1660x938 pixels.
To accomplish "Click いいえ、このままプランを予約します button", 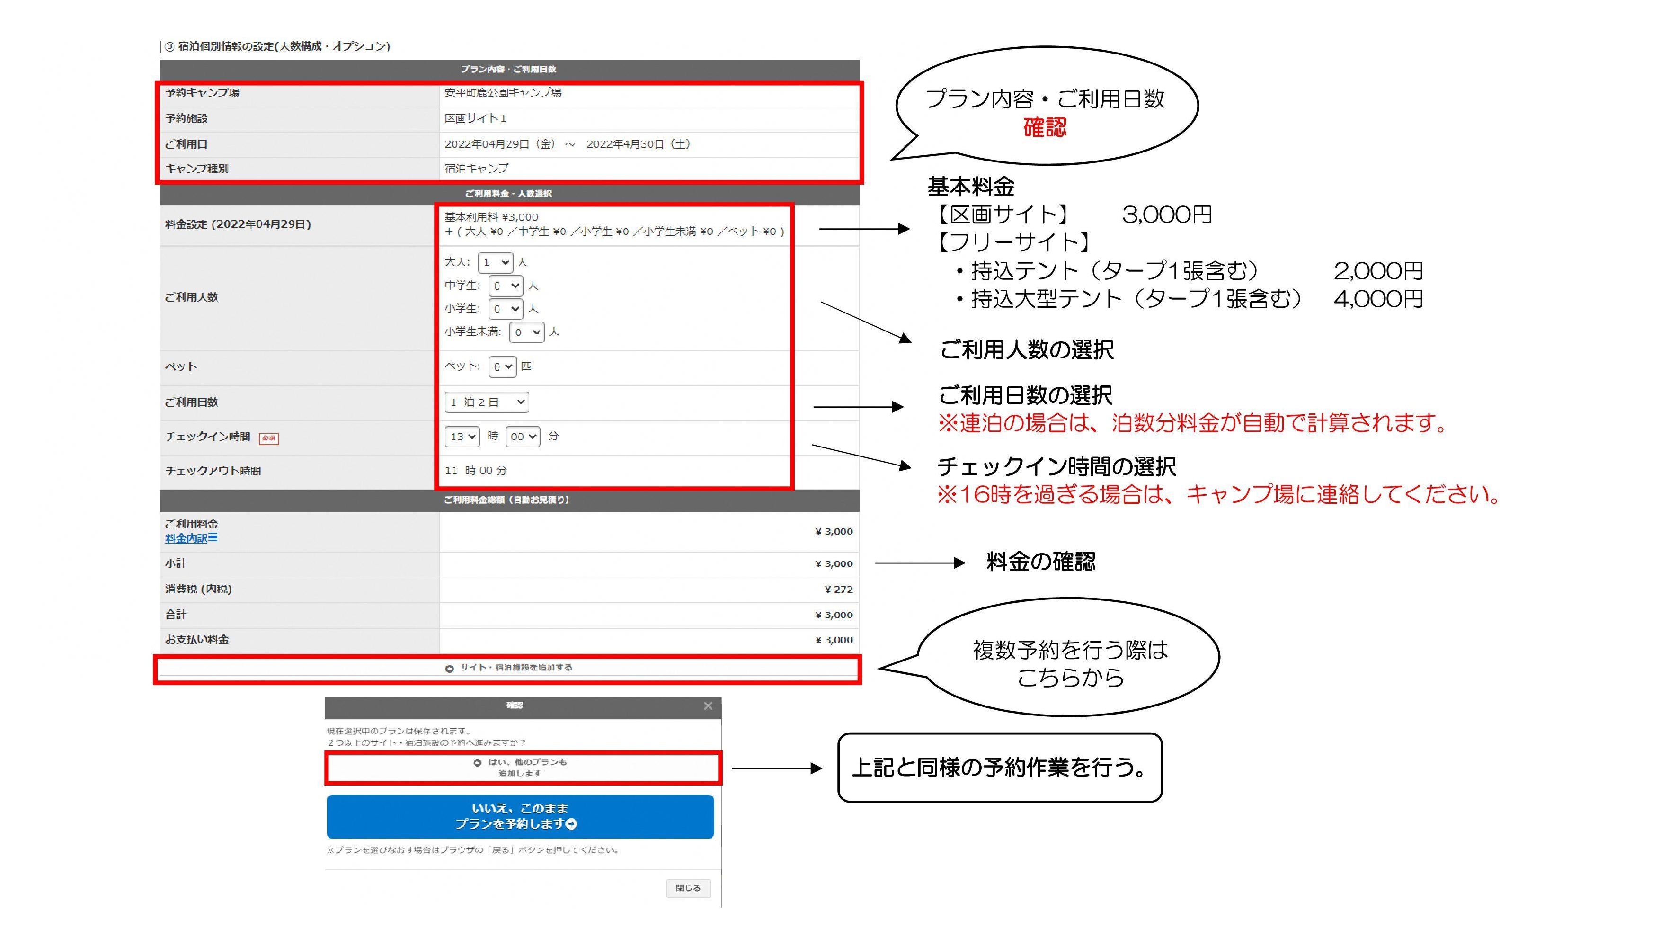I will click(x=520, y=816).
